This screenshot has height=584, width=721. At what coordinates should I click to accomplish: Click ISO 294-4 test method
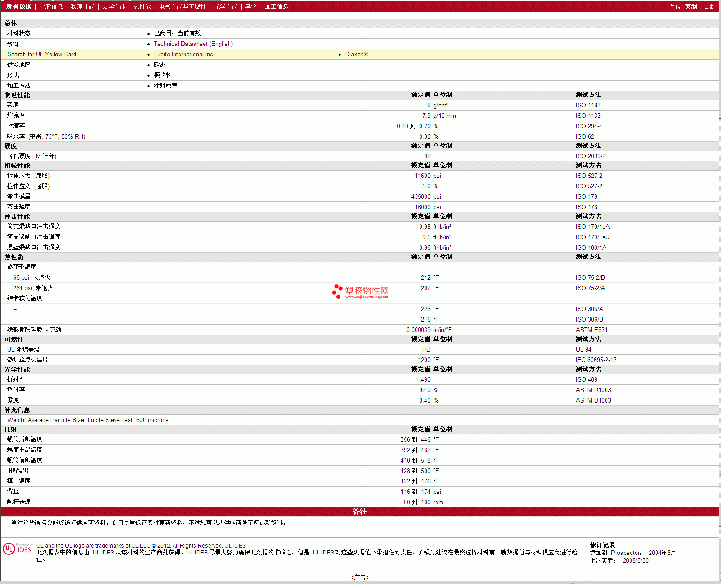pos(589,126)
